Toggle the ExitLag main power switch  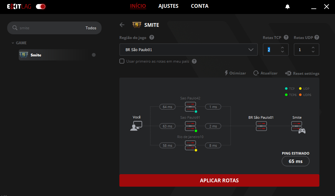tap(41, 7)
